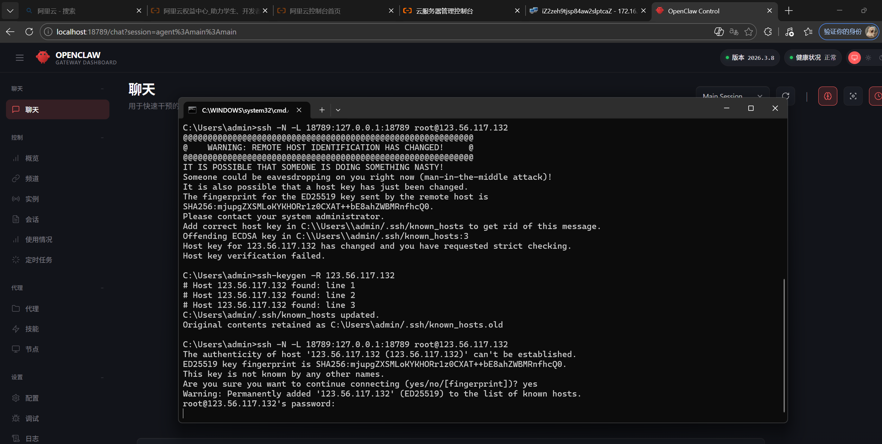Expand the terminal new tab dropdown arrow
This screenshot has width=882, height=444.
[338, 110]
